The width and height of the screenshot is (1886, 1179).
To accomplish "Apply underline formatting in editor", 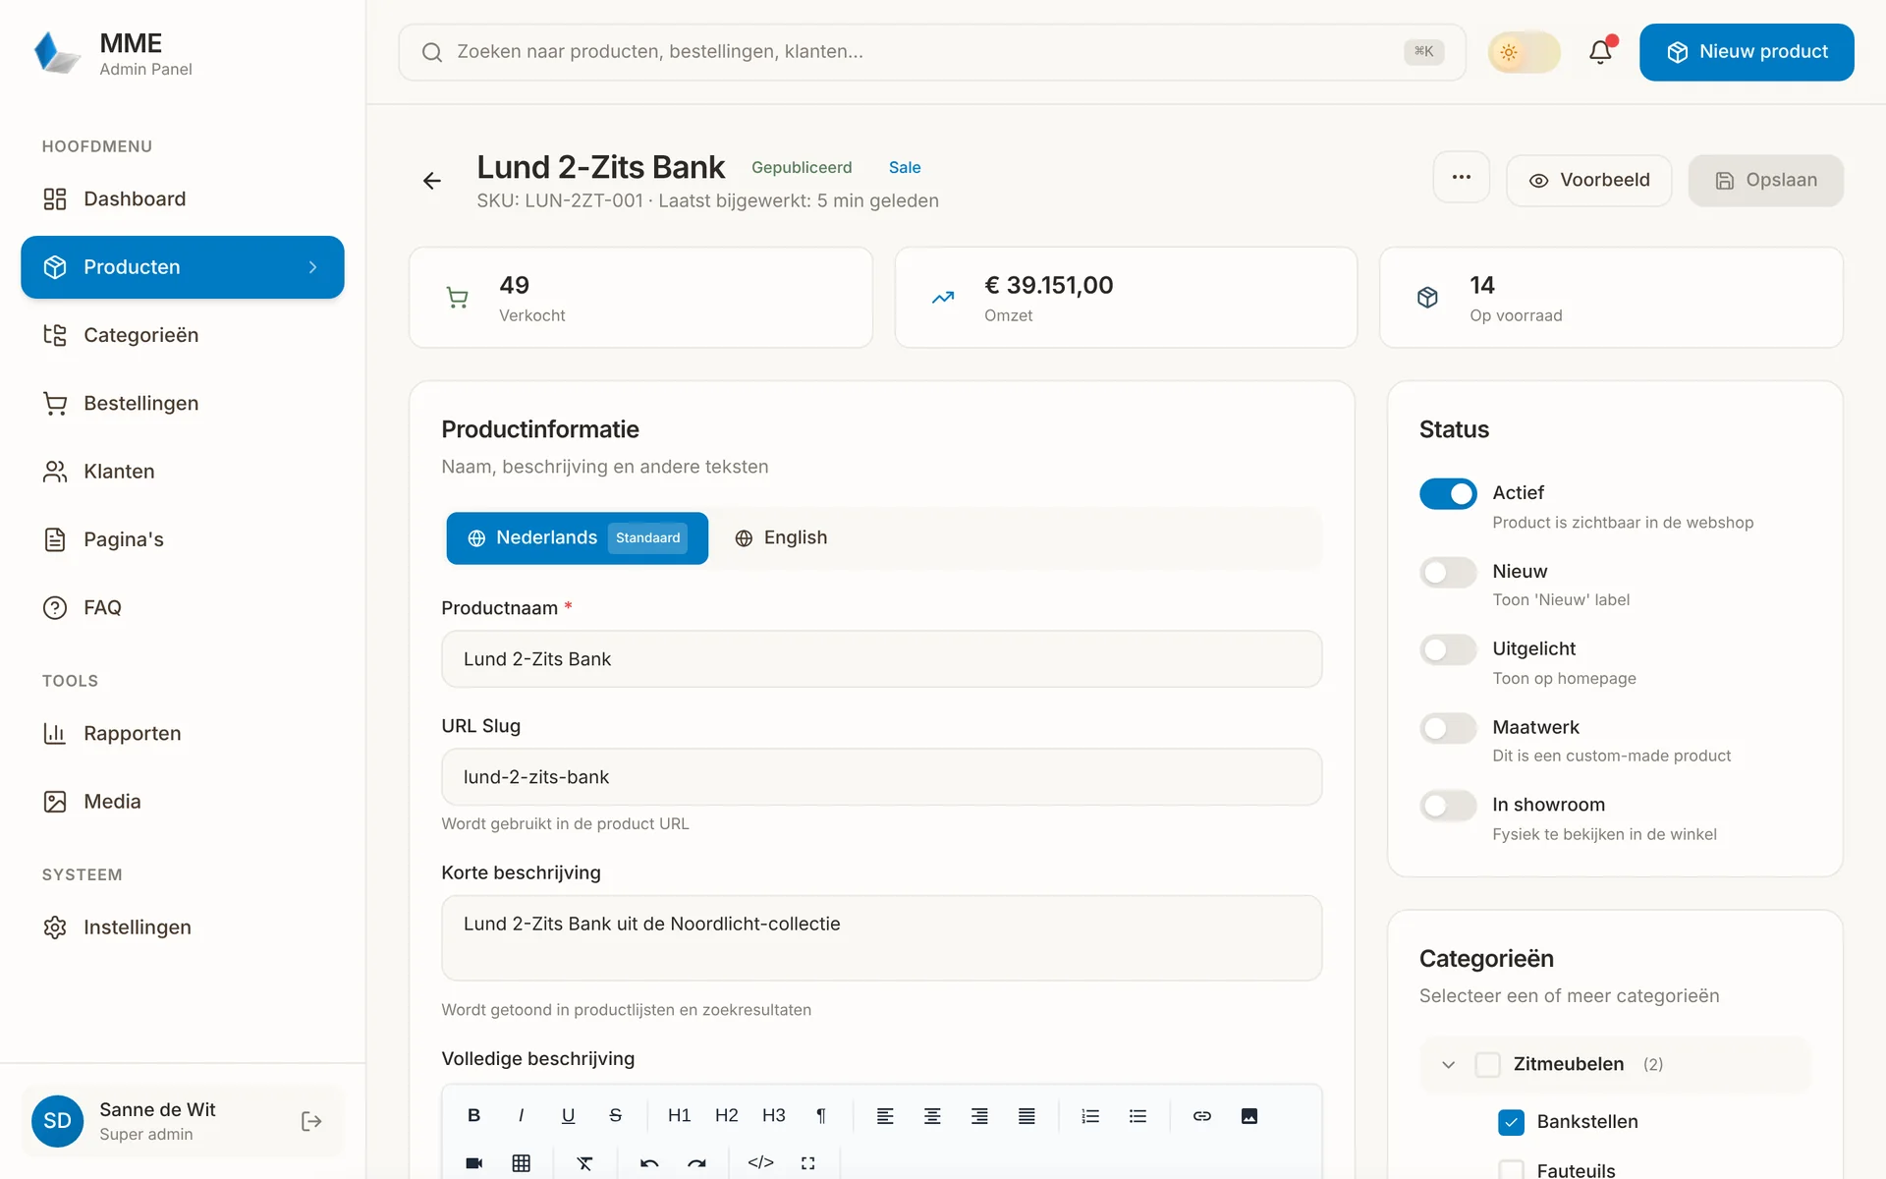I will (568, 1115).
